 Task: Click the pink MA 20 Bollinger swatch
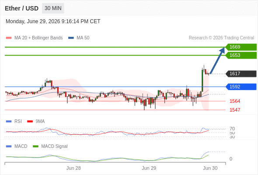(x=9, y=38)
